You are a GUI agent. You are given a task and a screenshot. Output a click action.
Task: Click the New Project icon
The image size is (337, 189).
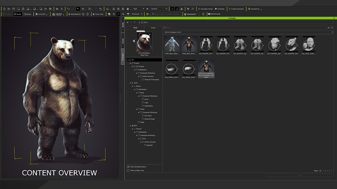tap(4, 9)
